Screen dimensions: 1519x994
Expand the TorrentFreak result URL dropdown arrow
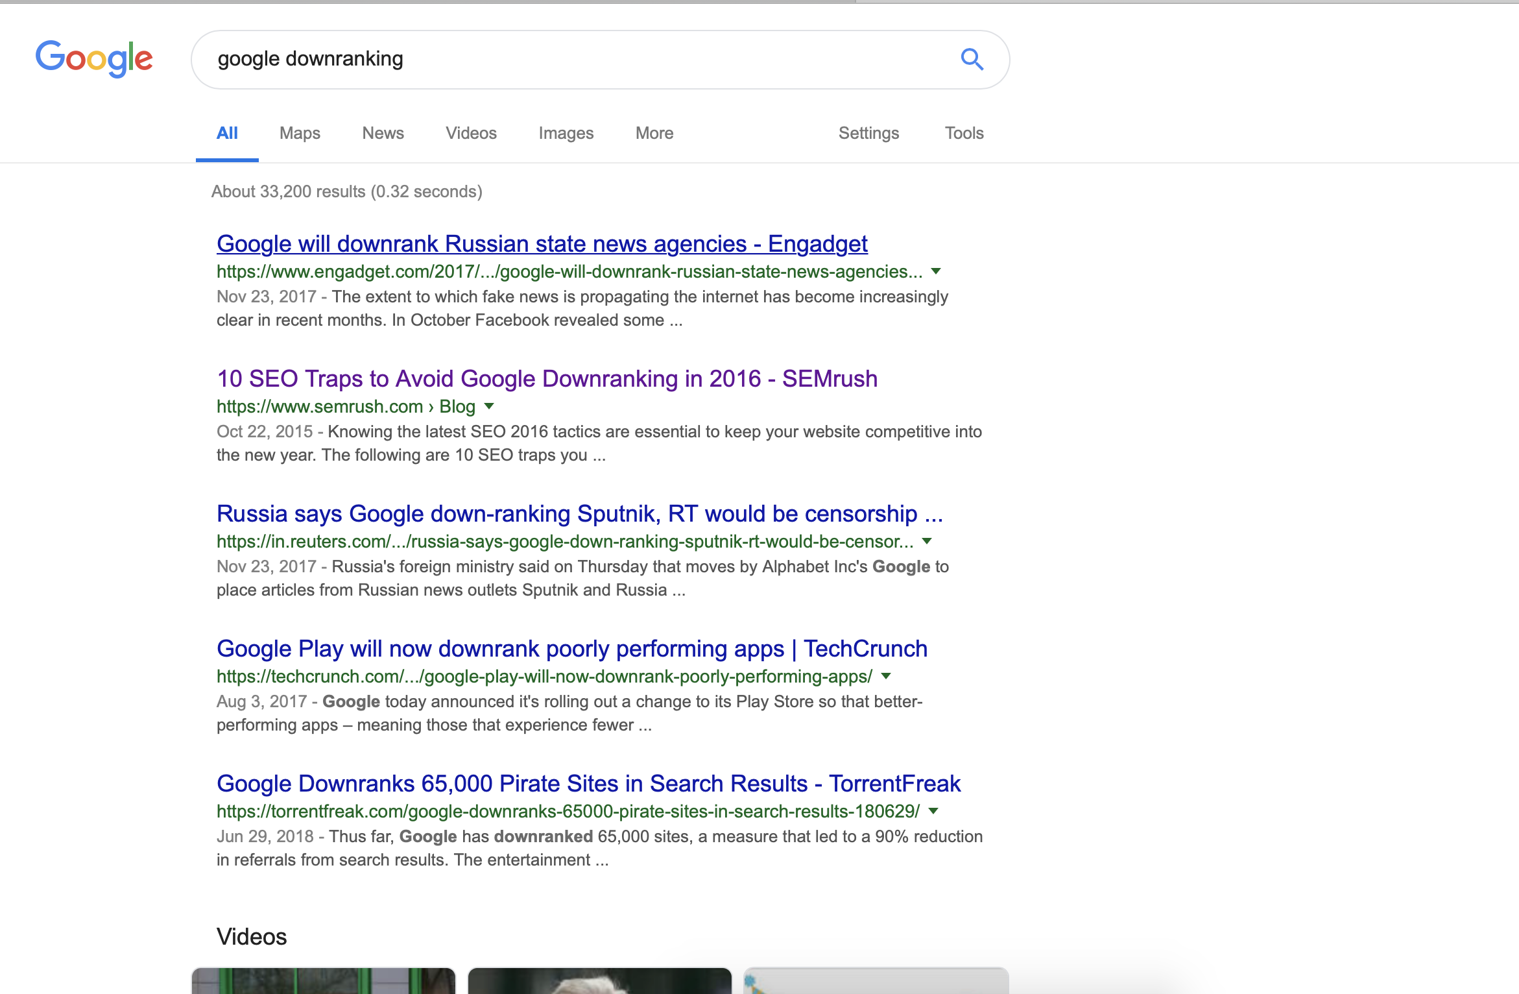(x=933, y=811)
